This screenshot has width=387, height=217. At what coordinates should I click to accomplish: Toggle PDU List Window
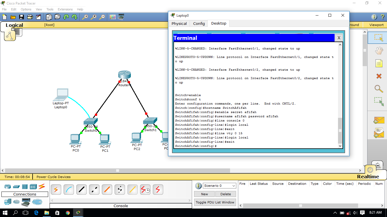click(x=215, y=202)
